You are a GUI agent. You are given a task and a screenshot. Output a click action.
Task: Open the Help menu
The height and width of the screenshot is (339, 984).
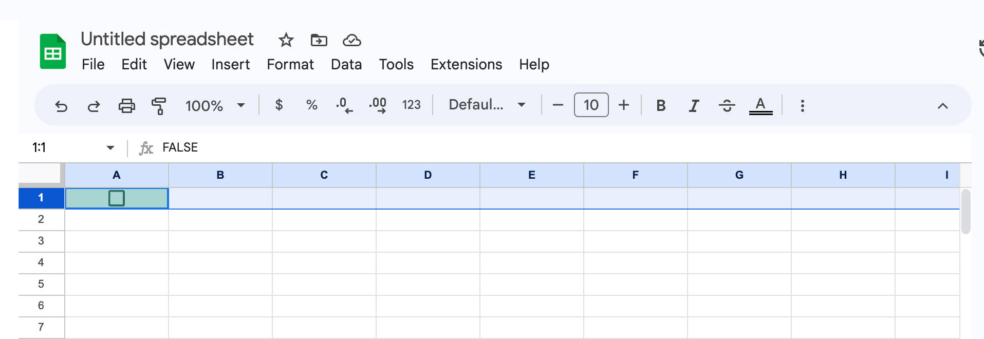click(x=534, y=65)
